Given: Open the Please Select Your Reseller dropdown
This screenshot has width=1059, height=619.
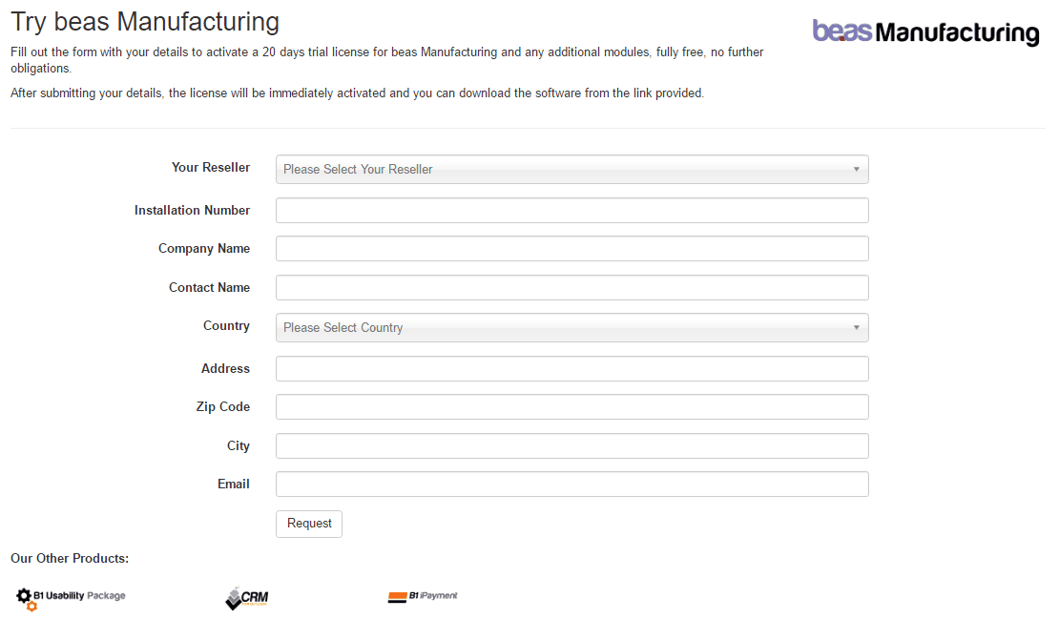Looking at the screenshot, I should tap(571, 169).
